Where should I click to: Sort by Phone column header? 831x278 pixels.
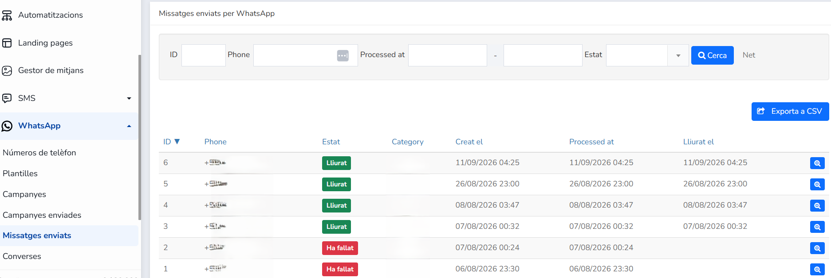pyautogui.click(x=215, y=142)
